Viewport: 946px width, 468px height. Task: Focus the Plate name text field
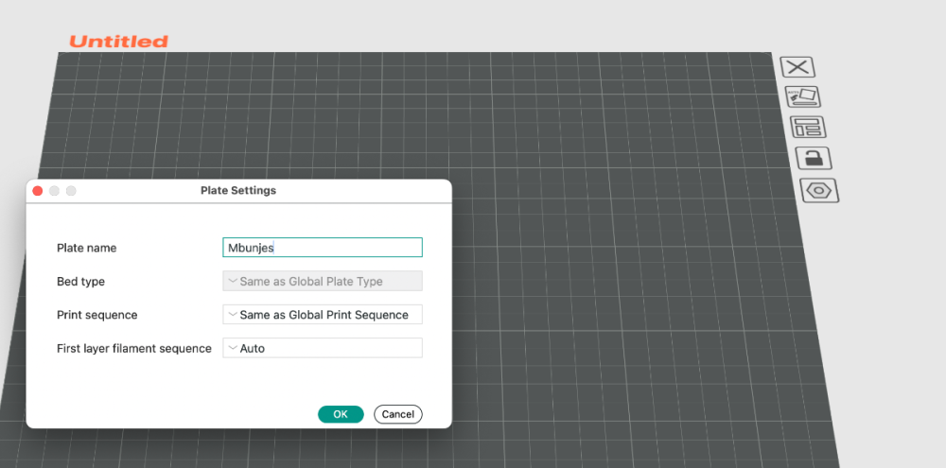(x=323, y=248)
